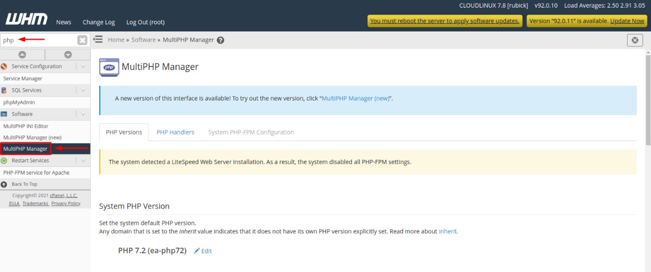Click the v92.0.10 version text
This screenshot has width=651, height=272.
pos(546,6)
